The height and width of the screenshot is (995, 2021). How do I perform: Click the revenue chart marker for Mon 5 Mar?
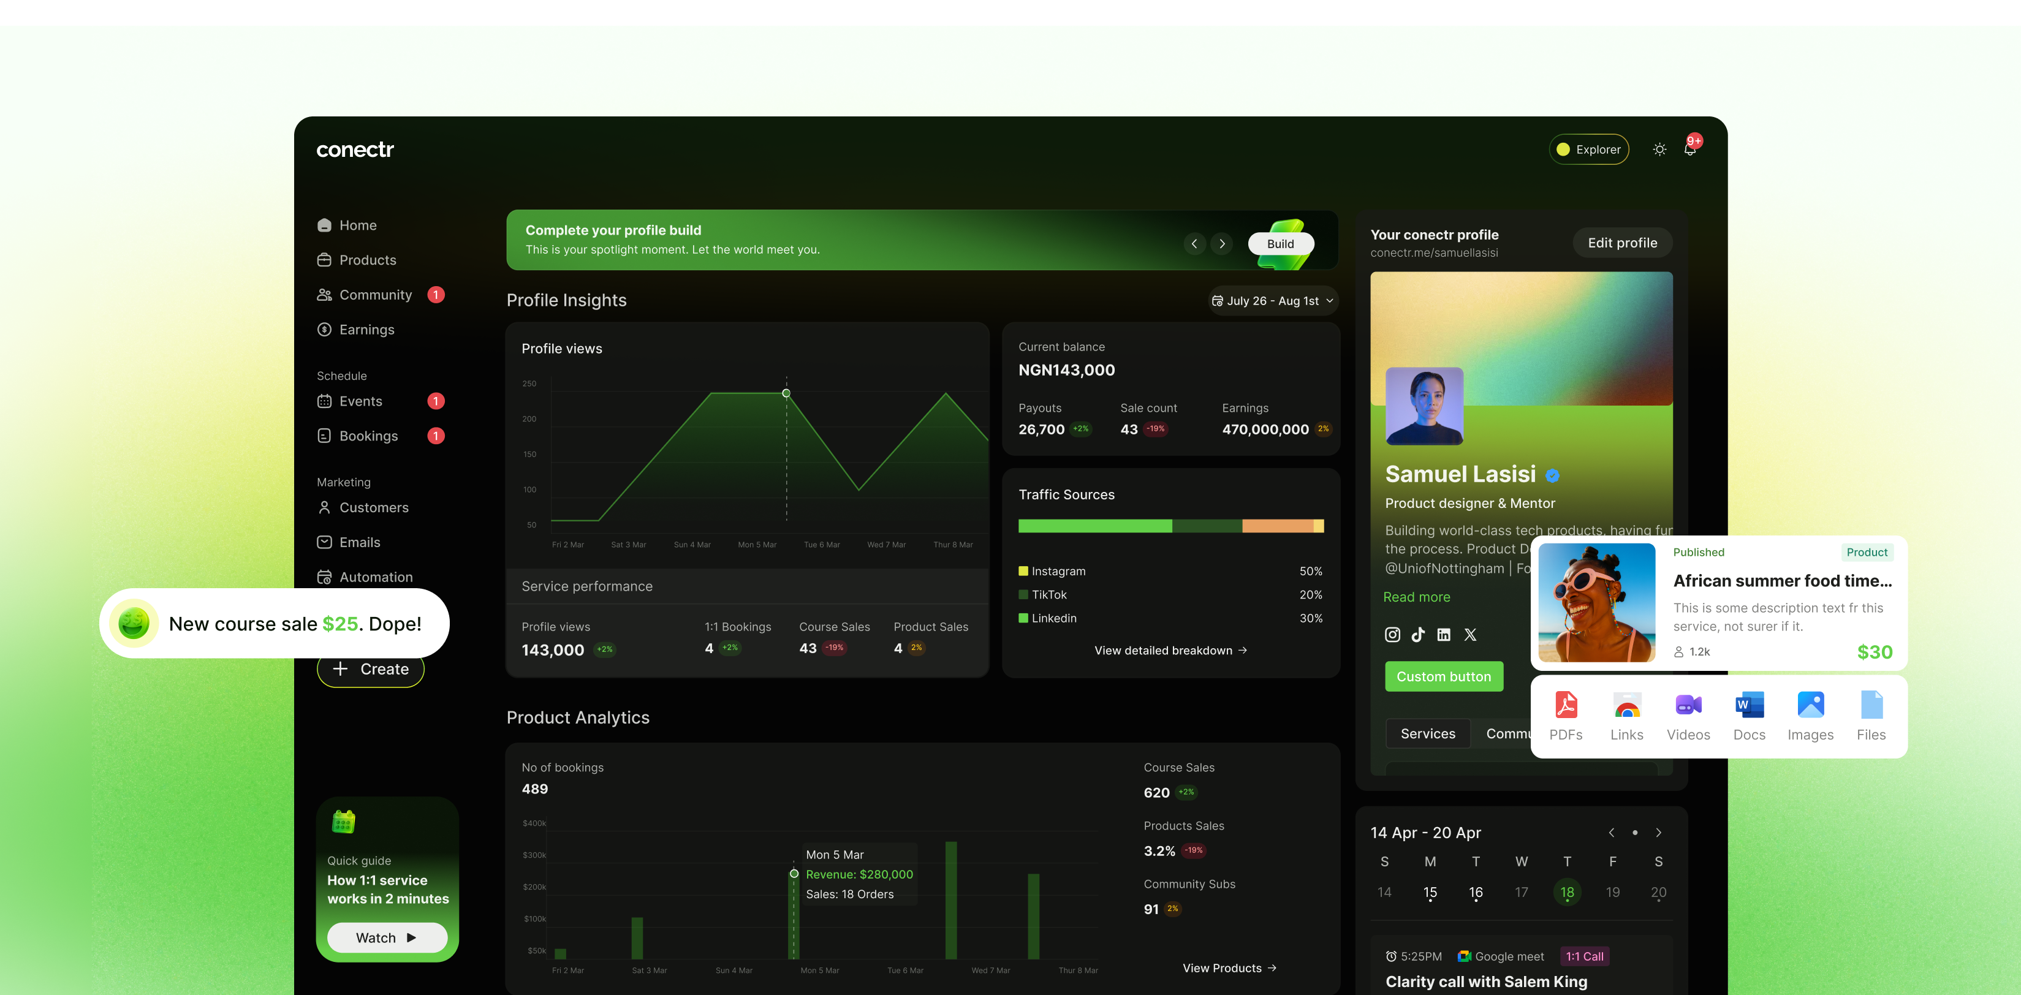(x=794, y=873)
